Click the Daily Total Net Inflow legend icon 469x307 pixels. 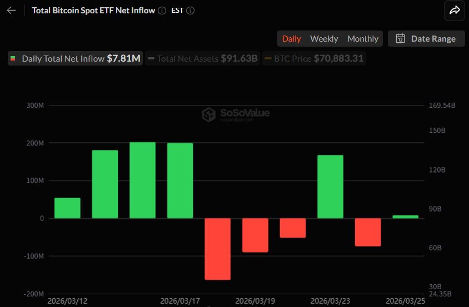tap(13, 58)
